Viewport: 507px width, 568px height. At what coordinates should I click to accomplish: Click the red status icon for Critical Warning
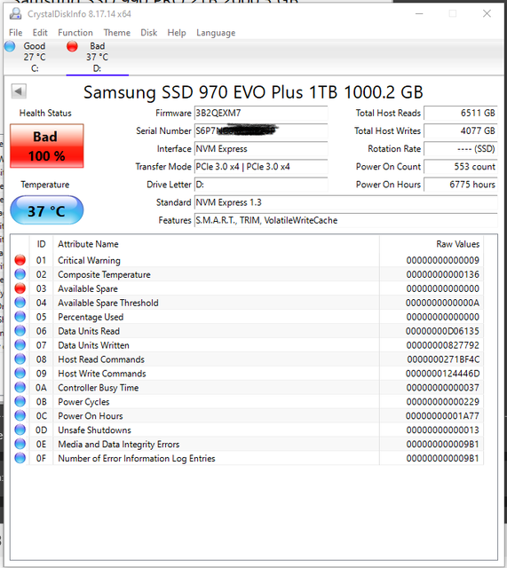(x=20, y=260)
